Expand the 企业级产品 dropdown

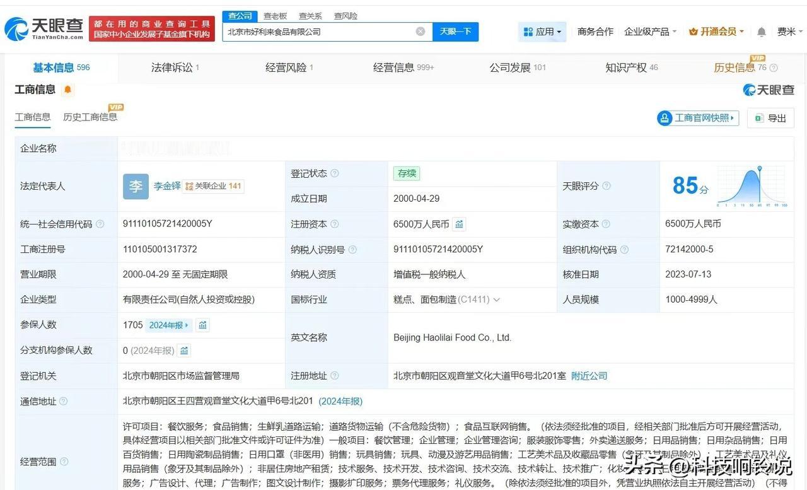click(x=650, y=32)
